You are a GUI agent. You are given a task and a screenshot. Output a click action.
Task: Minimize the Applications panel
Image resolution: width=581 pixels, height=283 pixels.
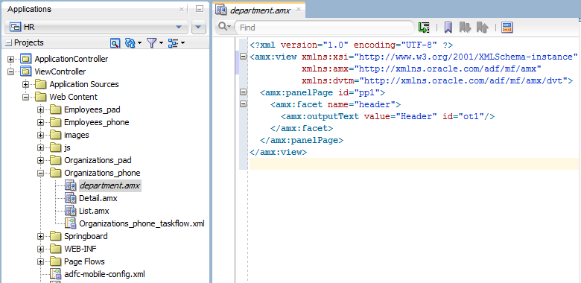click(200, 9)
